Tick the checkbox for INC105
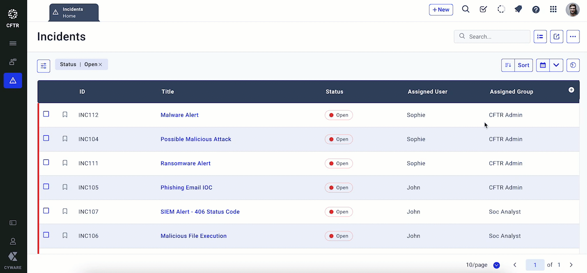This screenshot has width=587, height=273. click(x=46, y=187)
